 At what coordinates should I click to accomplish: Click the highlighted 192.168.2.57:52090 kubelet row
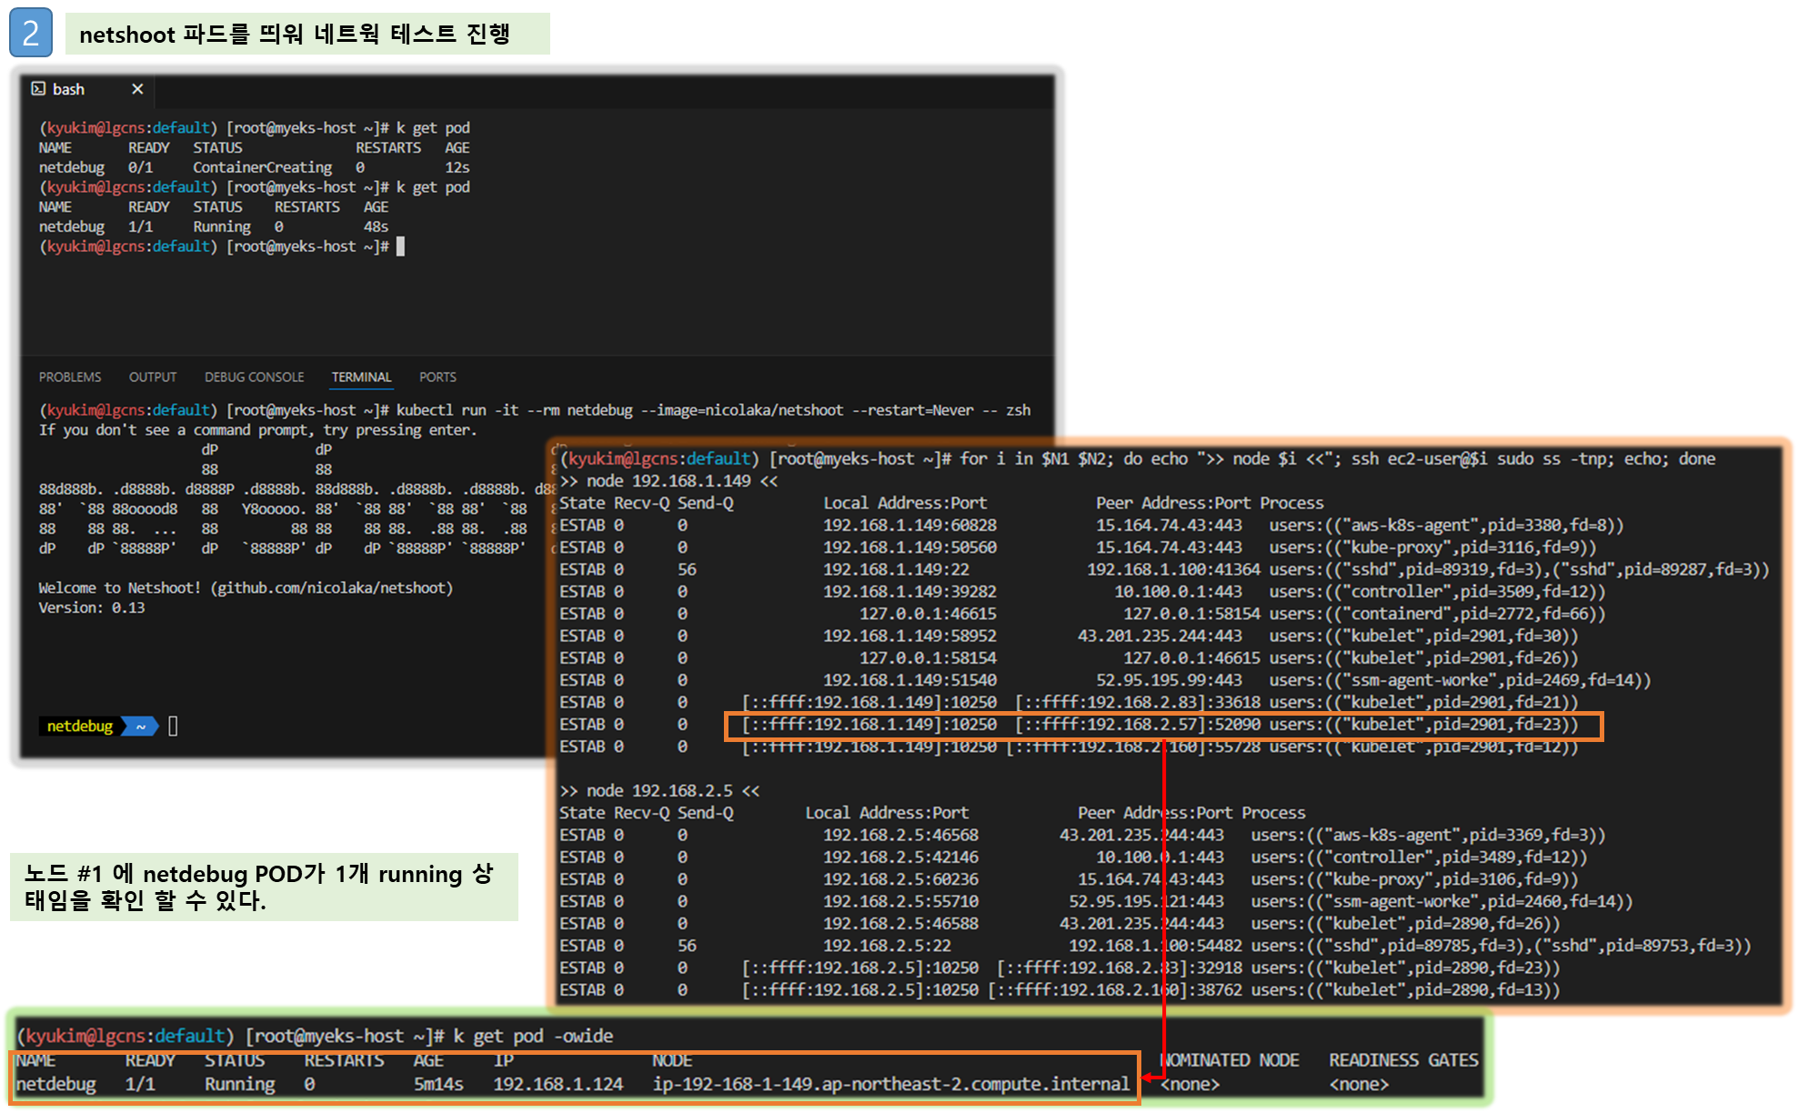tap(1163, 725)
